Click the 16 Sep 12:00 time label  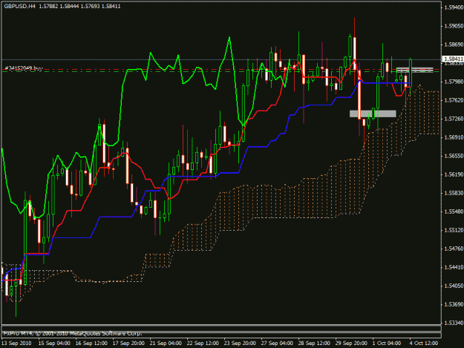(x=91, y=344)
